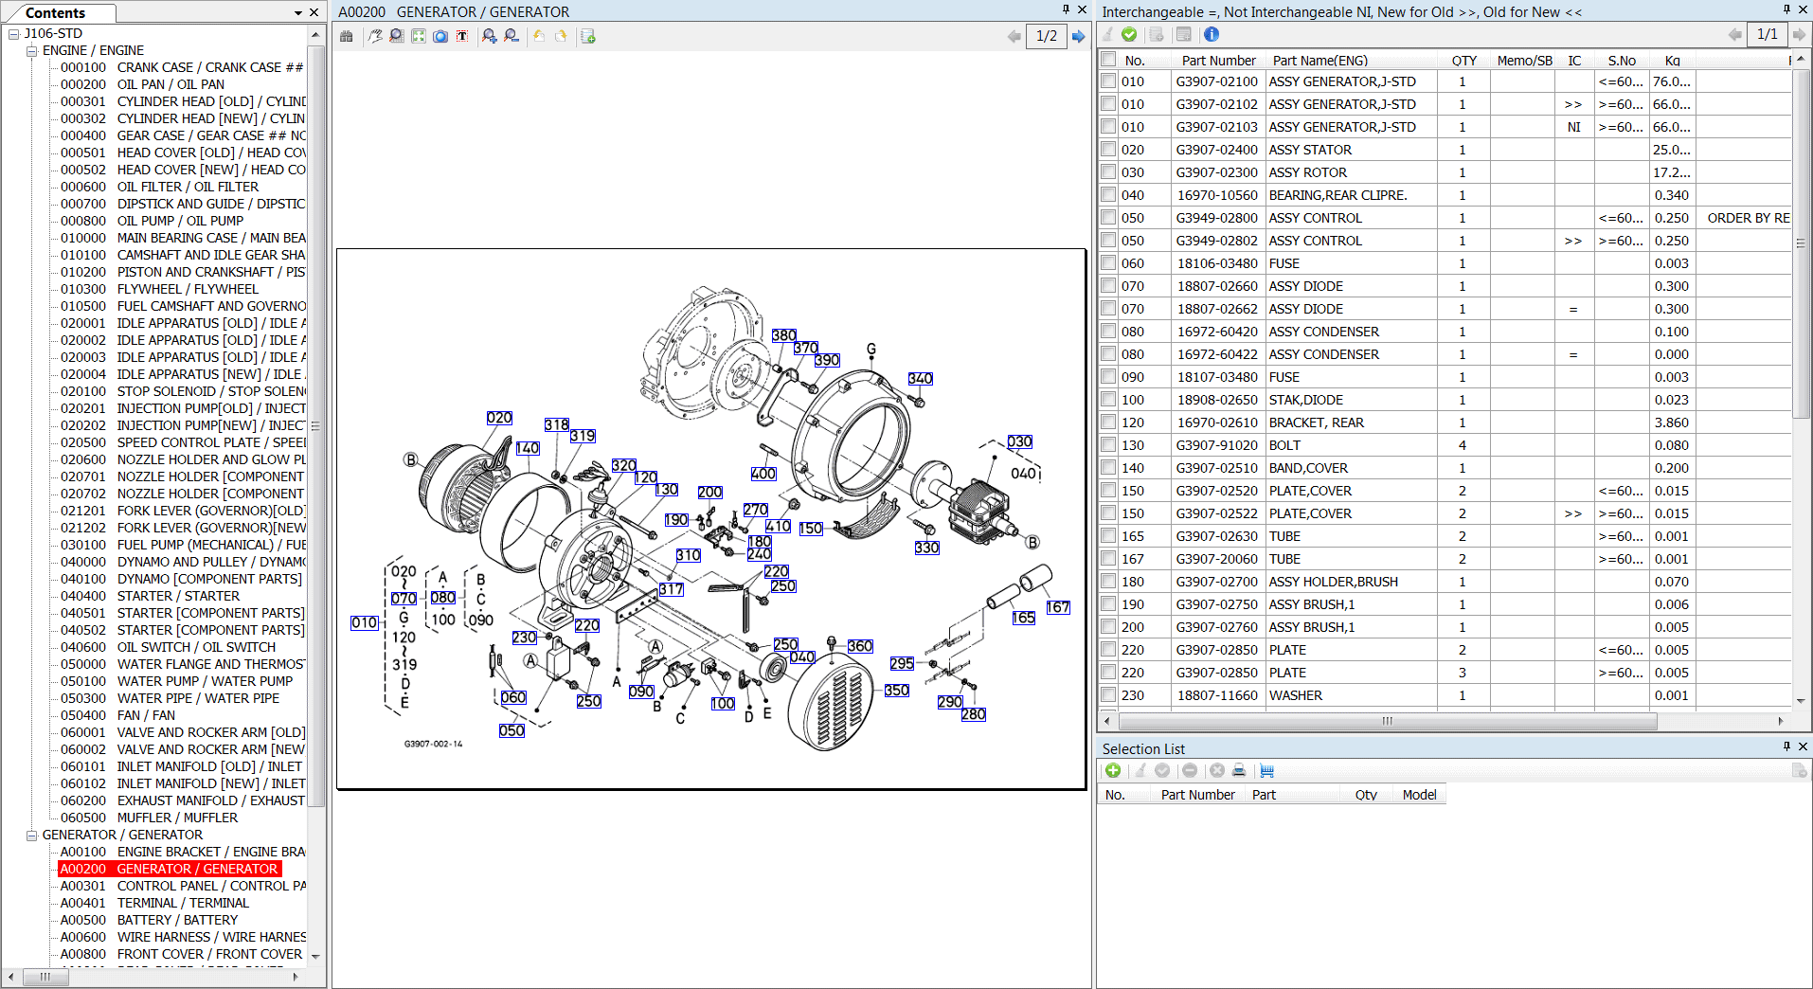Click the fit-to-window zoom icon

(x=418, y=36)
